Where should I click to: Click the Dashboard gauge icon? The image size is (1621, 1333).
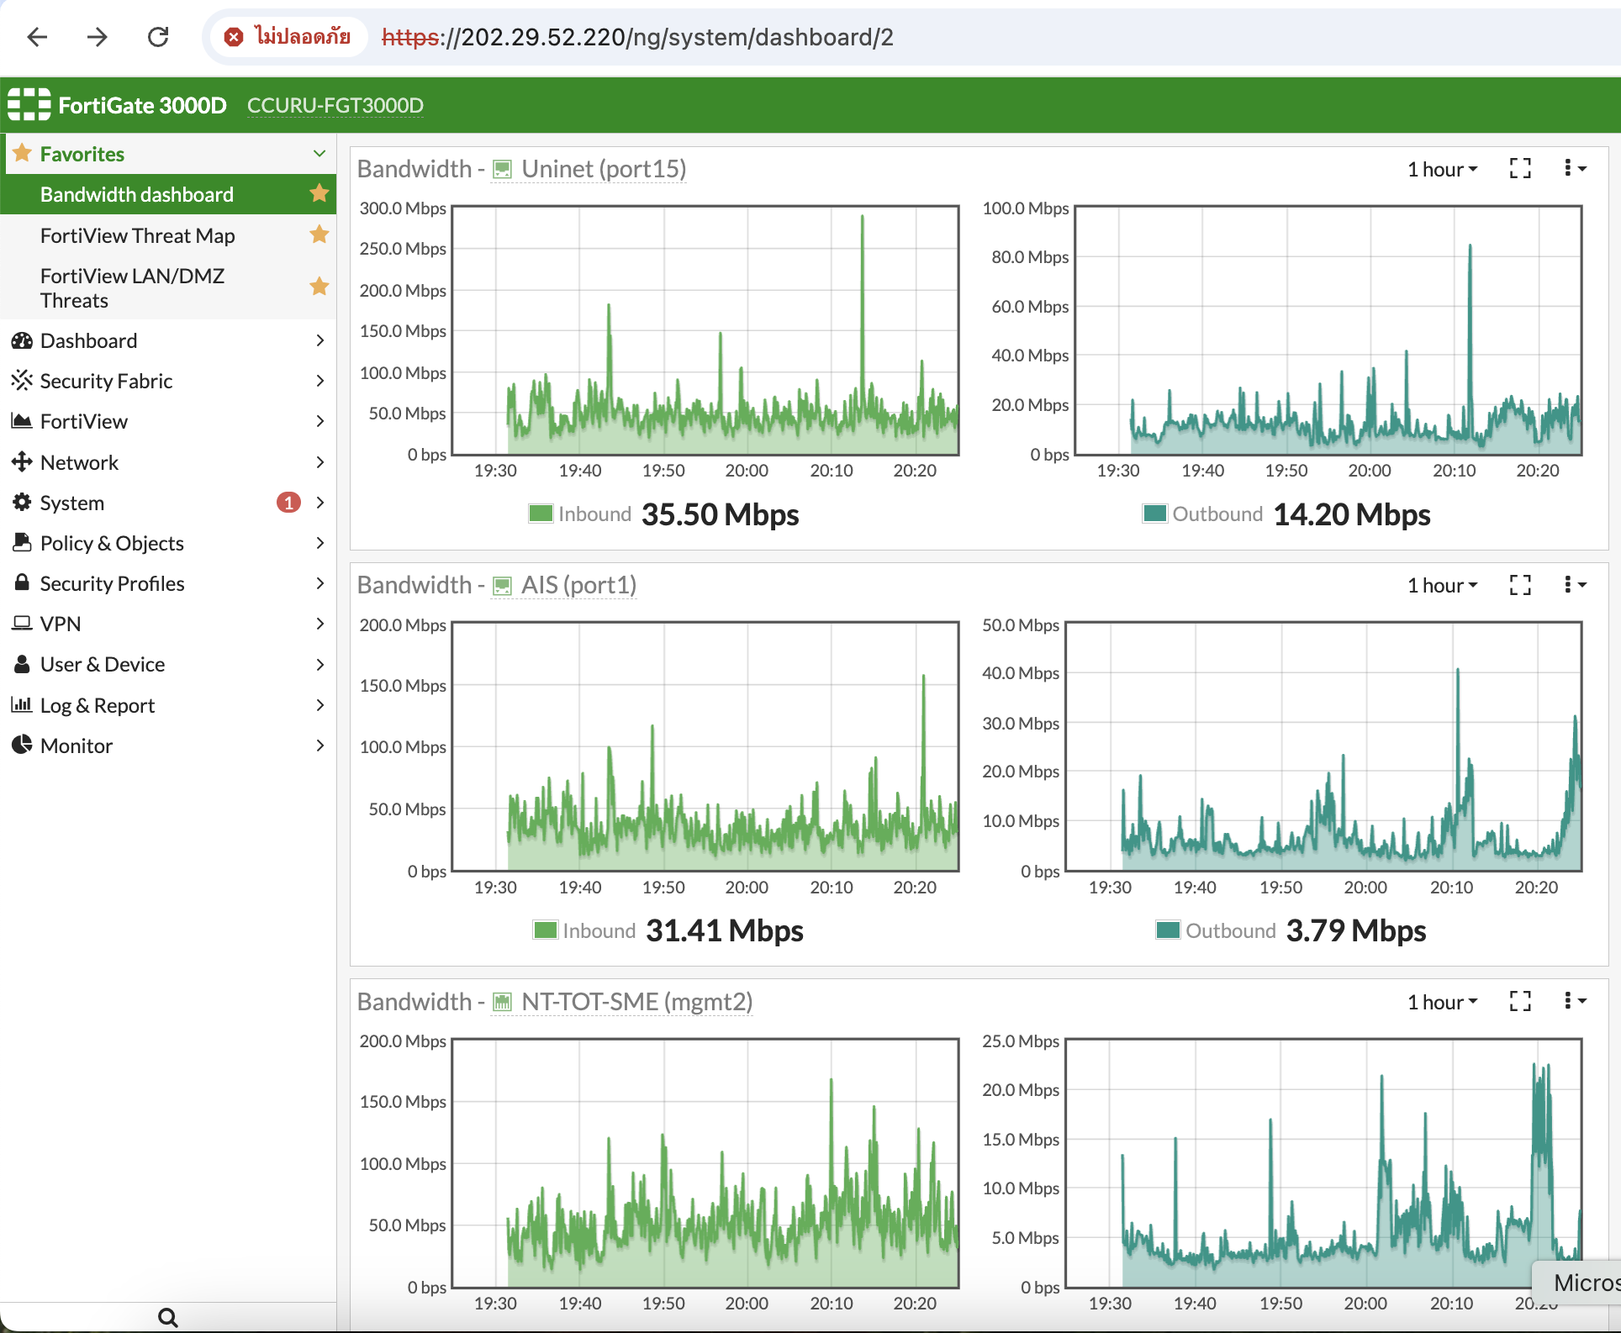tap(22, 340)
